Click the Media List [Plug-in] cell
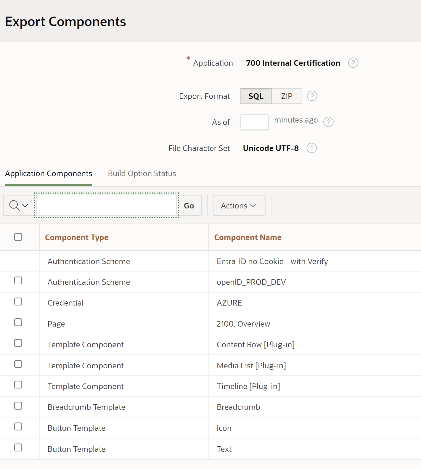The width and height of the screenshot is (421, 469). click(315, 365)
